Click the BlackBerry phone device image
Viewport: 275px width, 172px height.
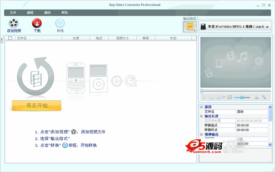[x=76, y=78]
